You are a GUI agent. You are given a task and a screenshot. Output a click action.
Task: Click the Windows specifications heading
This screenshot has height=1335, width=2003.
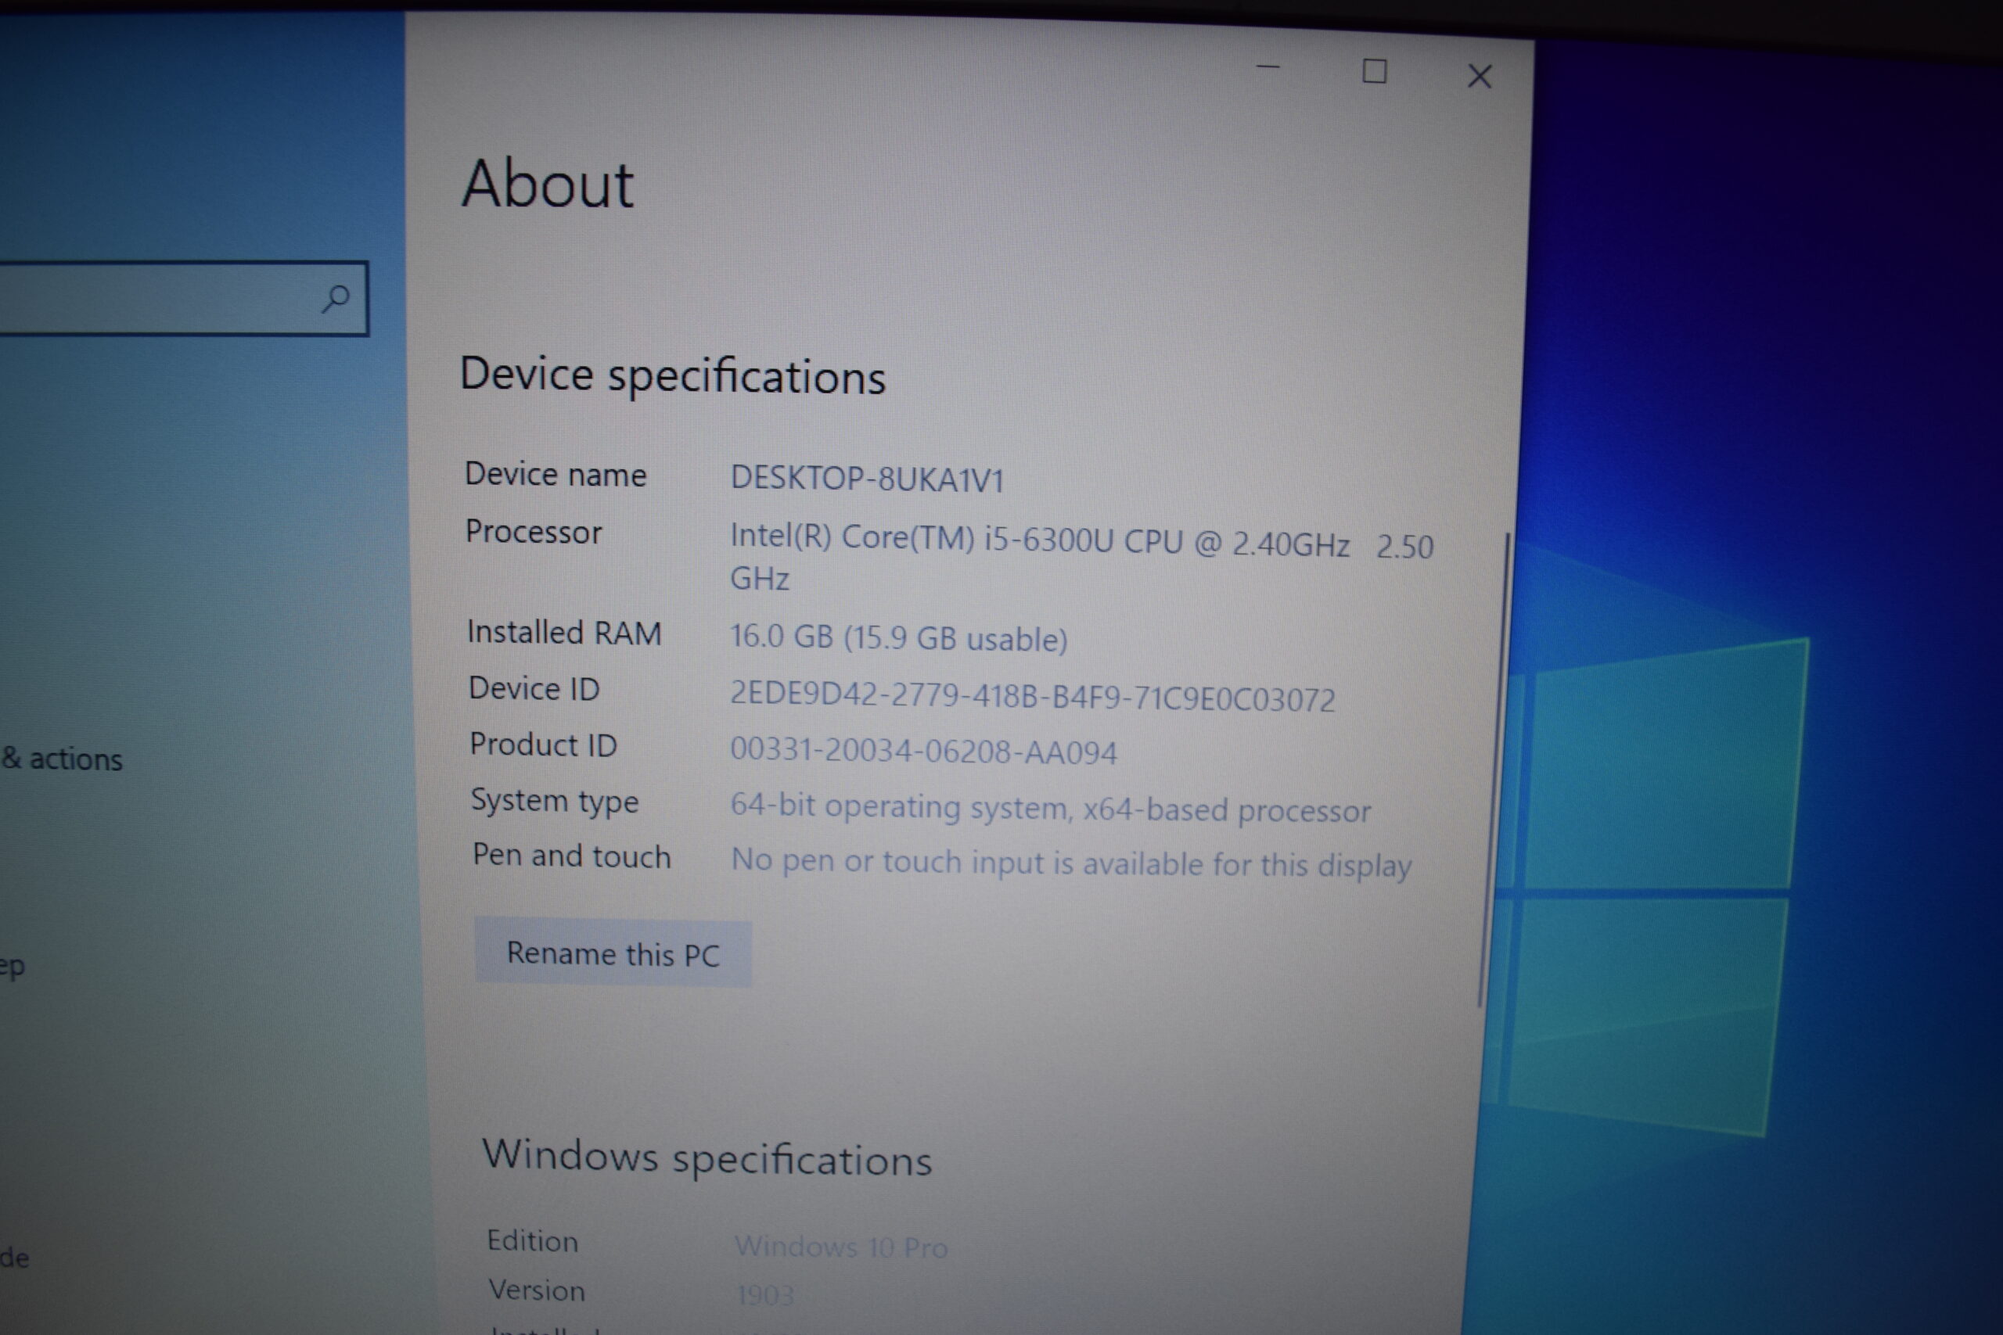tap(707, 1158)
